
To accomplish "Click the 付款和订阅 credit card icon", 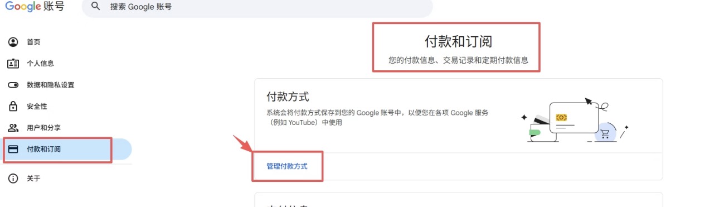I will point(13,149).
